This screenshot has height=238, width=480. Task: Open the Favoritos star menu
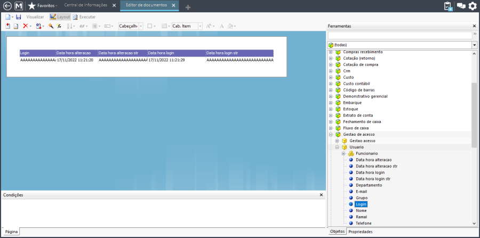click(x=43, y=5)
